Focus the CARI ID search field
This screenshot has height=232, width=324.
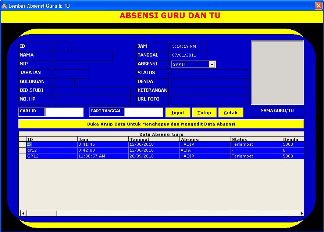pyautogui.click(x=64, y=112)
